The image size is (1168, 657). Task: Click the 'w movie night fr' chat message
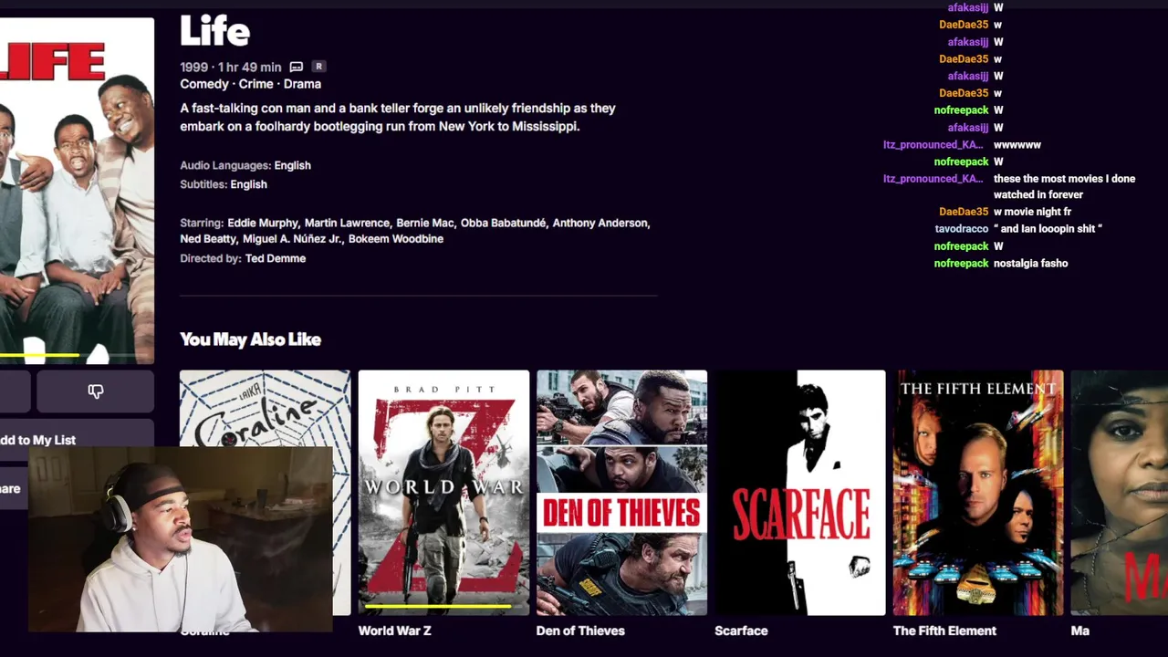point(1032,212)
